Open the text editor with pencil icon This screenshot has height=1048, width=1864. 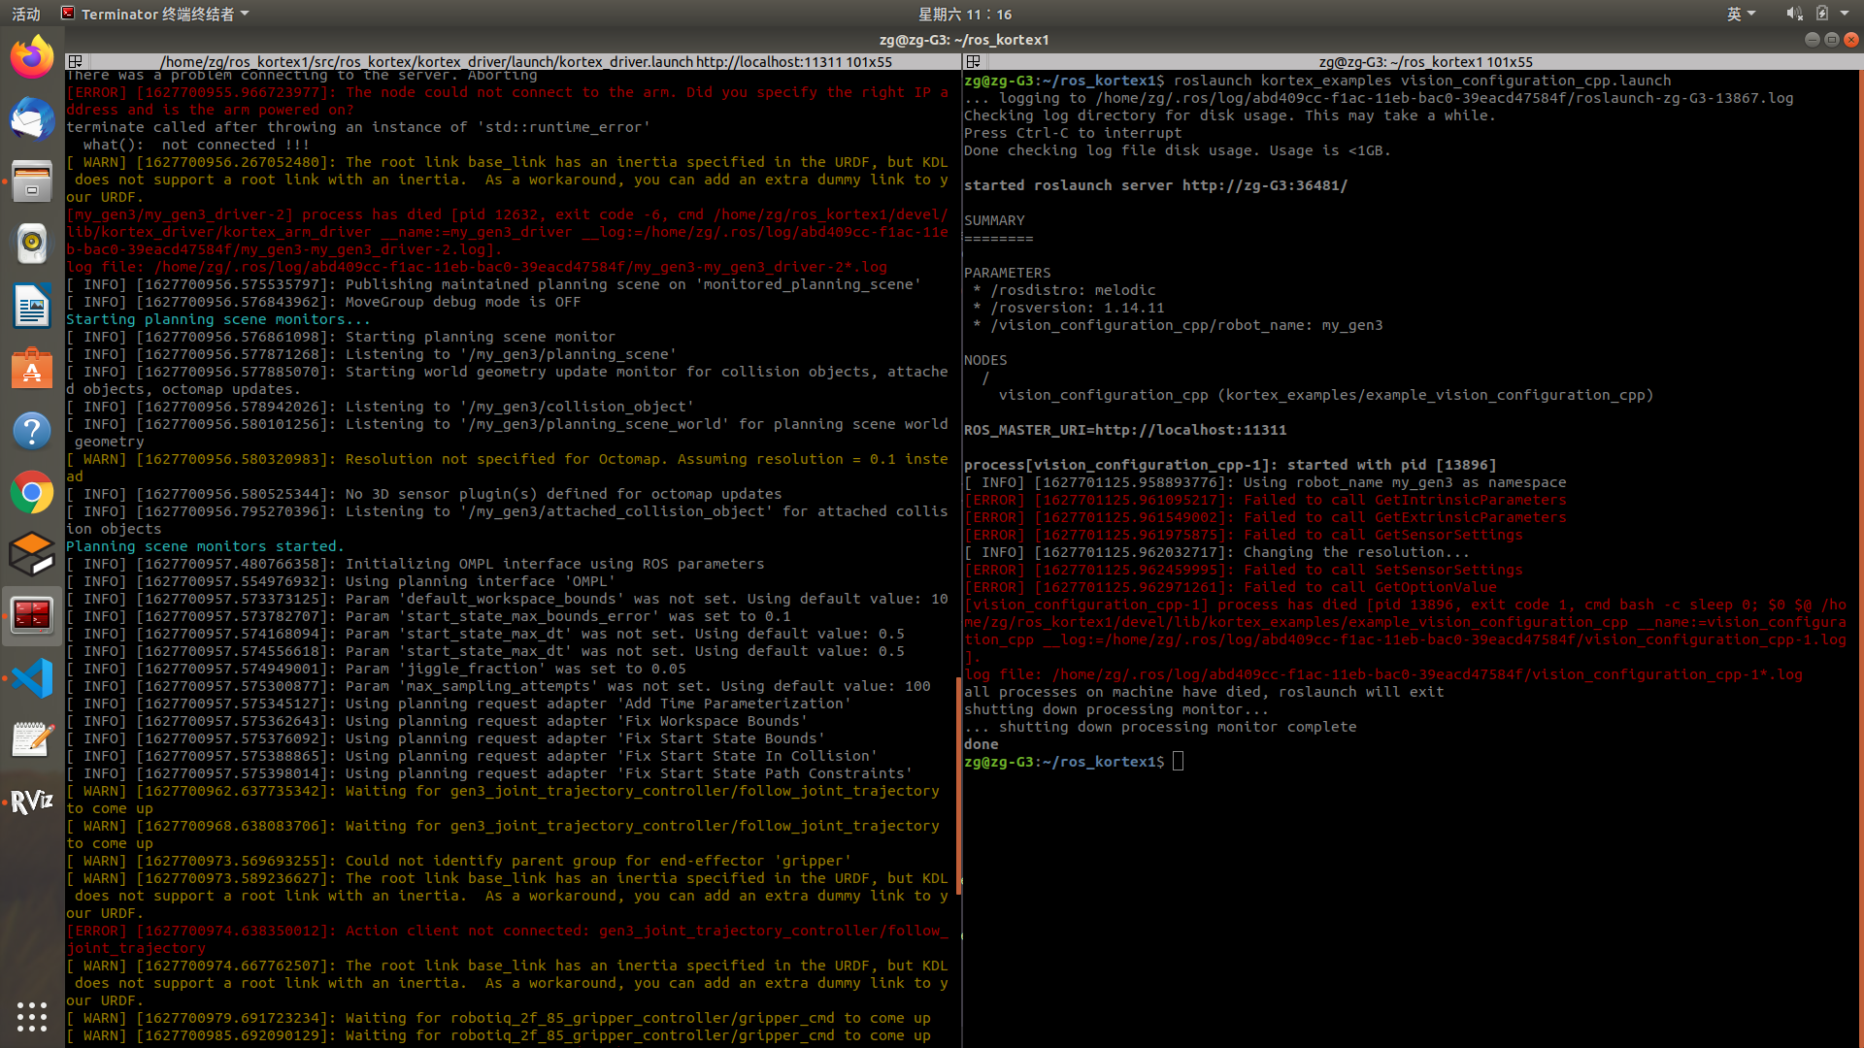(32, 739)
